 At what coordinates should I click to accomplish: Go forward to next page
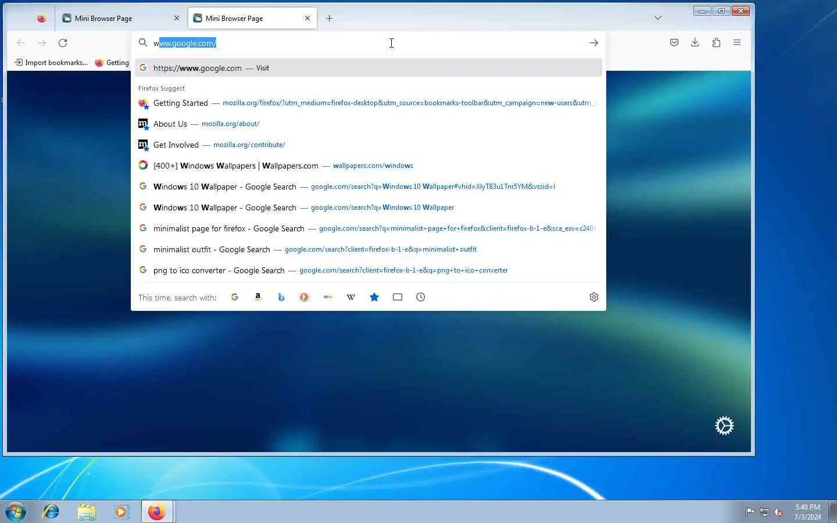[x=42, y=42]
